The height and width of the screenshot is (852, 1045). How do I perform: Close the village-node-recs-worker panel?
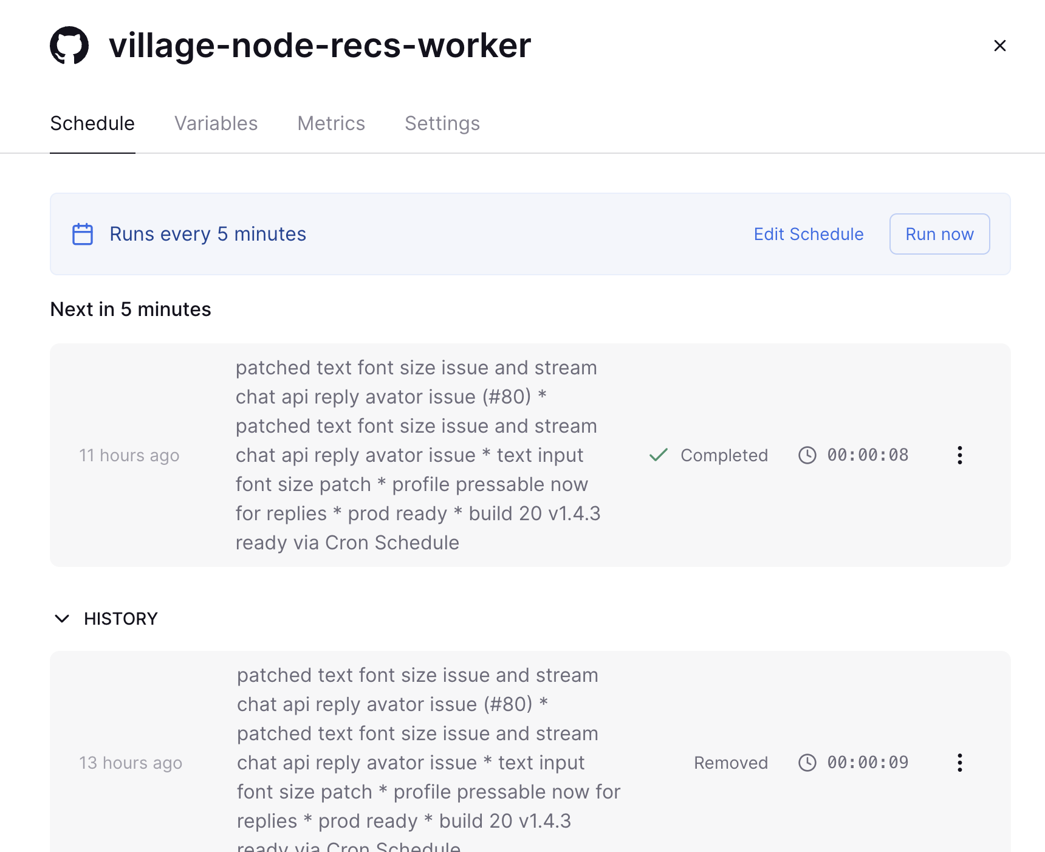pyautogui.click(x=999, y=46)
